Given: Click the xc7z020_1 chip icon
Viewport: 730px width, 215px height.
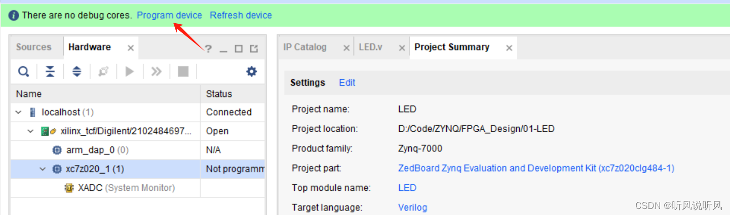Looking at the screenshot, I should click(x=57, y=169).
